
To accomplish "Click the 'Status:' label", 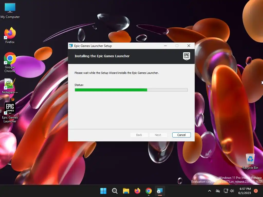I will [79, 85].
